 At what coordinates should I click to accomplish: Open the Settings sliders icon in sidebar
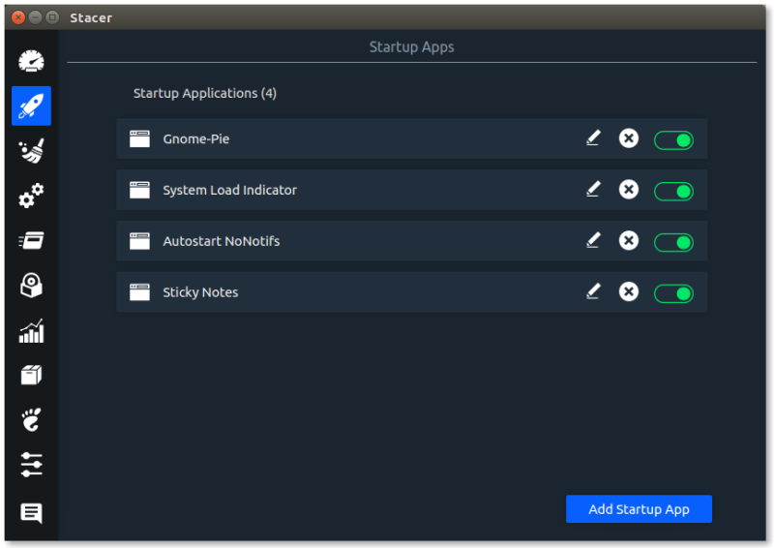[x=31, y=465]
